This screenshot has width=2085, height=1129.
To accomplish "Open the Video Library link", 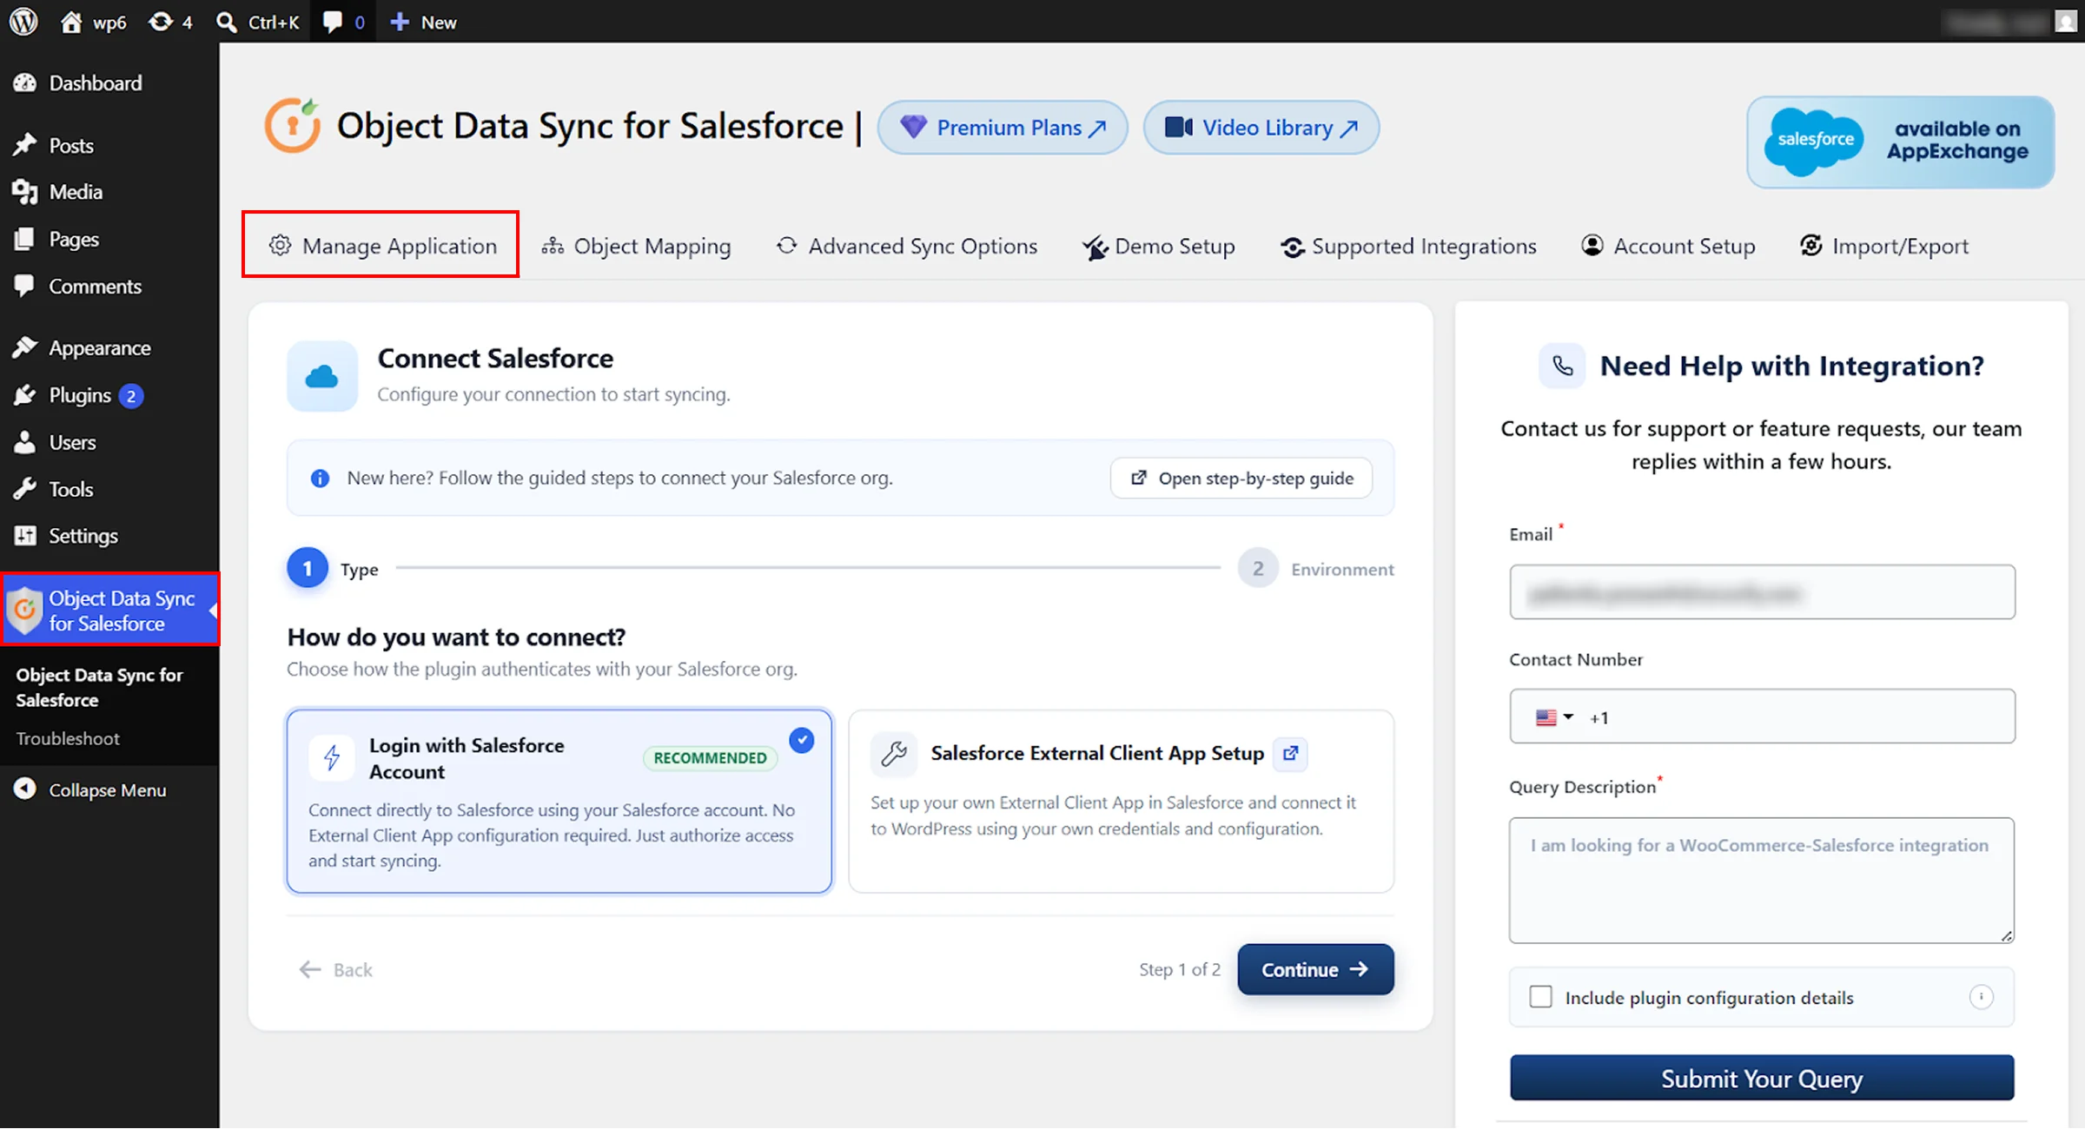I will (x=1261, y=128).
